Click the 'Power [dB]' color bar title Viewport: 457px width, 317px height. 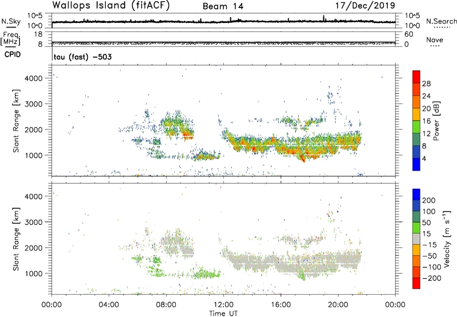436,121
